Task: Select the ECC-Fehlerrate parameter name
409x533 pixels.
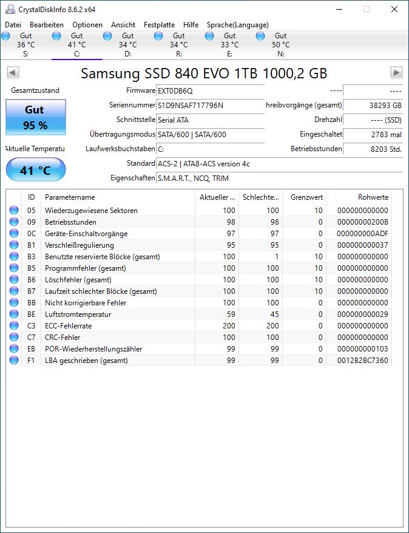Action: tap(69, 326)
